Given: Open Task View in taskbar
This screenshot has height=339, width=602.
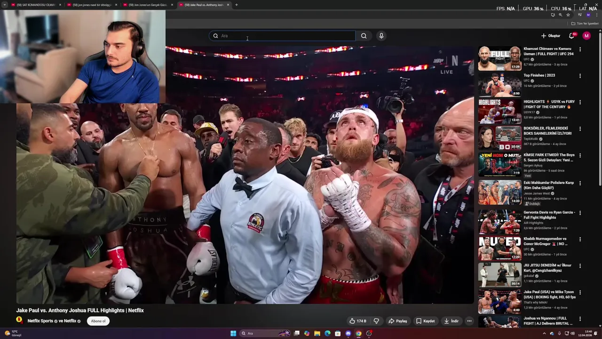Looking at the screenshot, I should point(297,333).
